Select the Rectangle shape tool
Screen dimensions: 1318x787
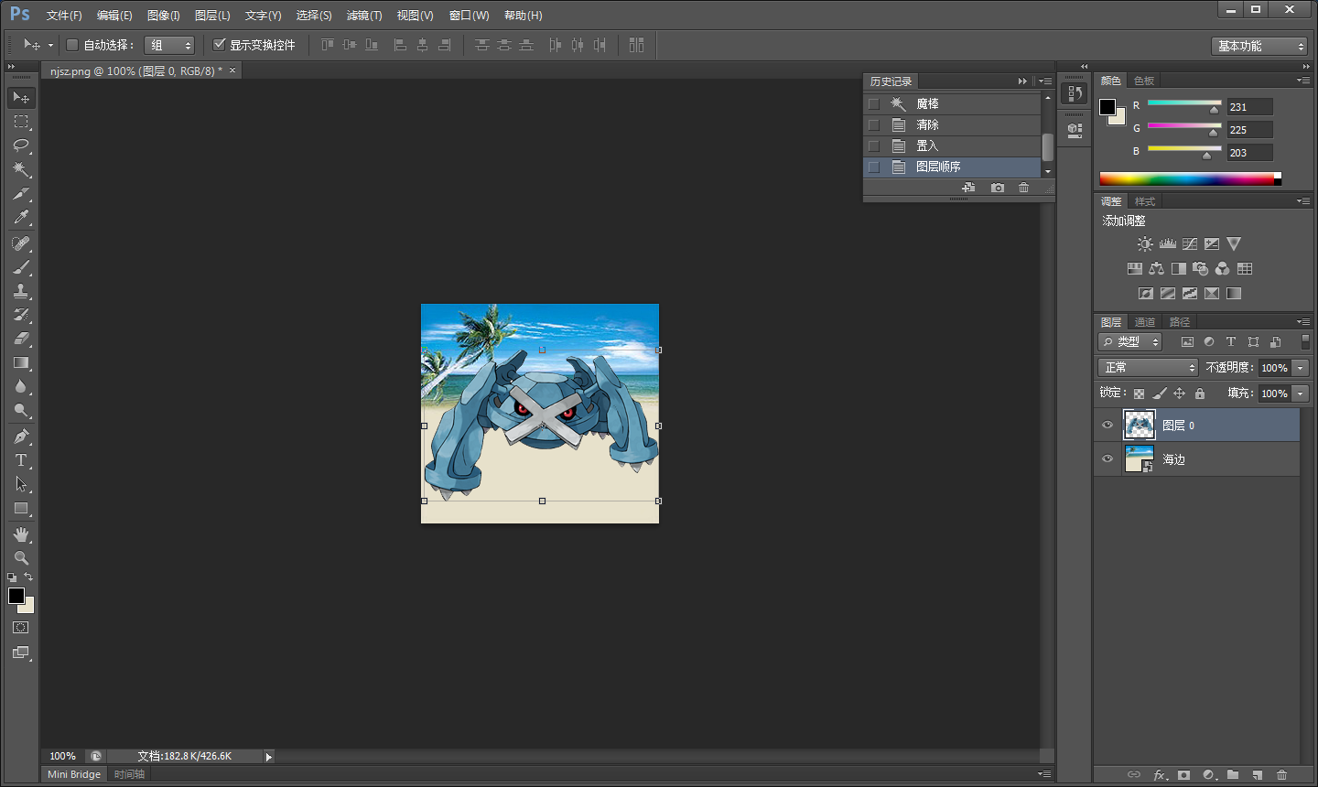point(21,508)
